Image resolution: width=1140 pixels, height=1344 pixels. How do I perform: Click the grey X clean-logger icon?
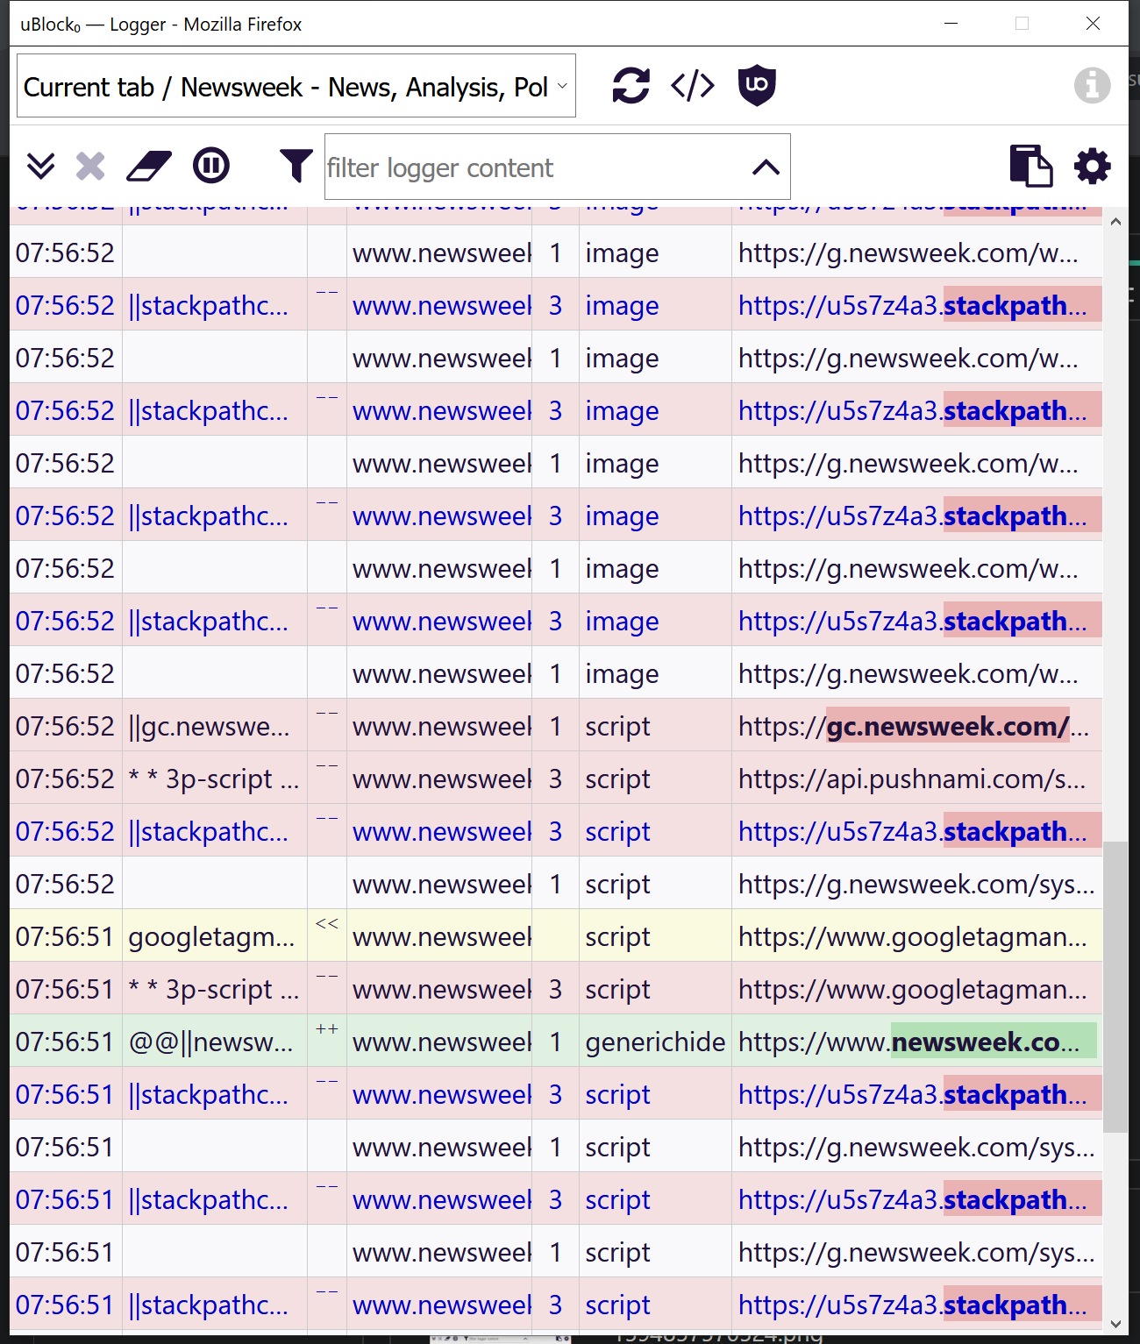click(x=90, y=166)
